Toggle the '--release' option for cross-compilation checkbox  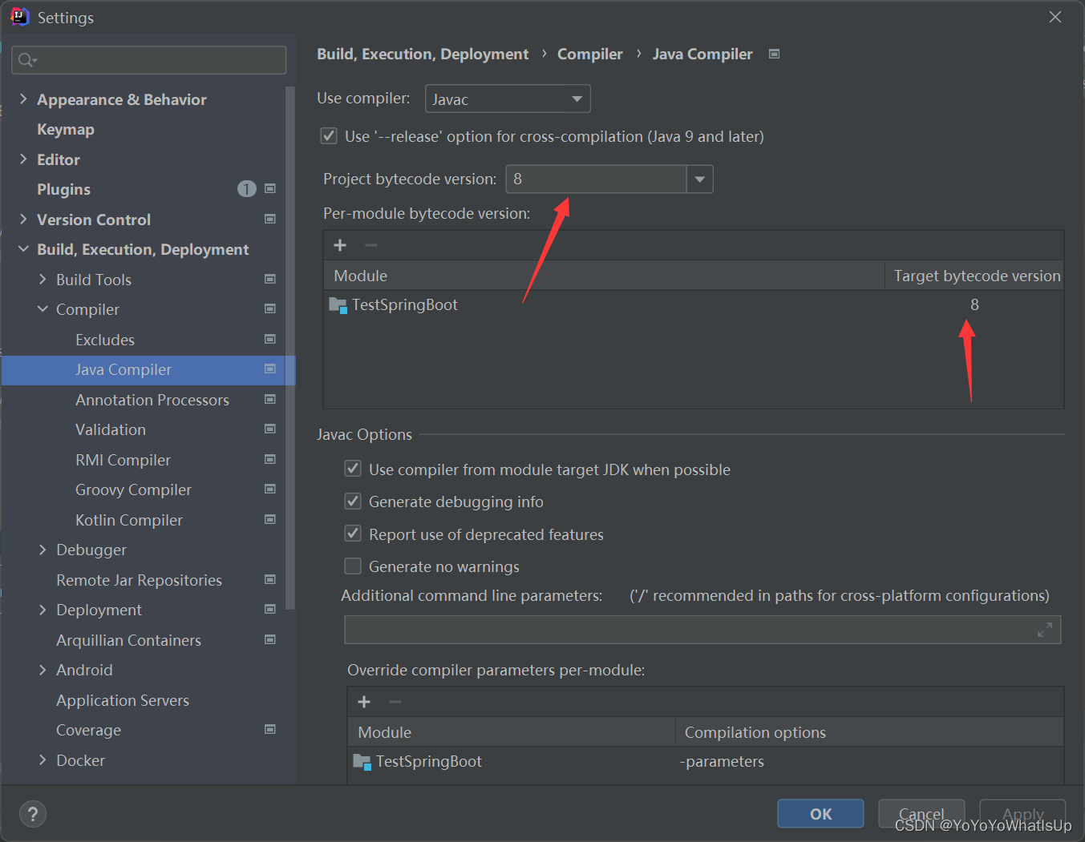[x=329, y=136]
